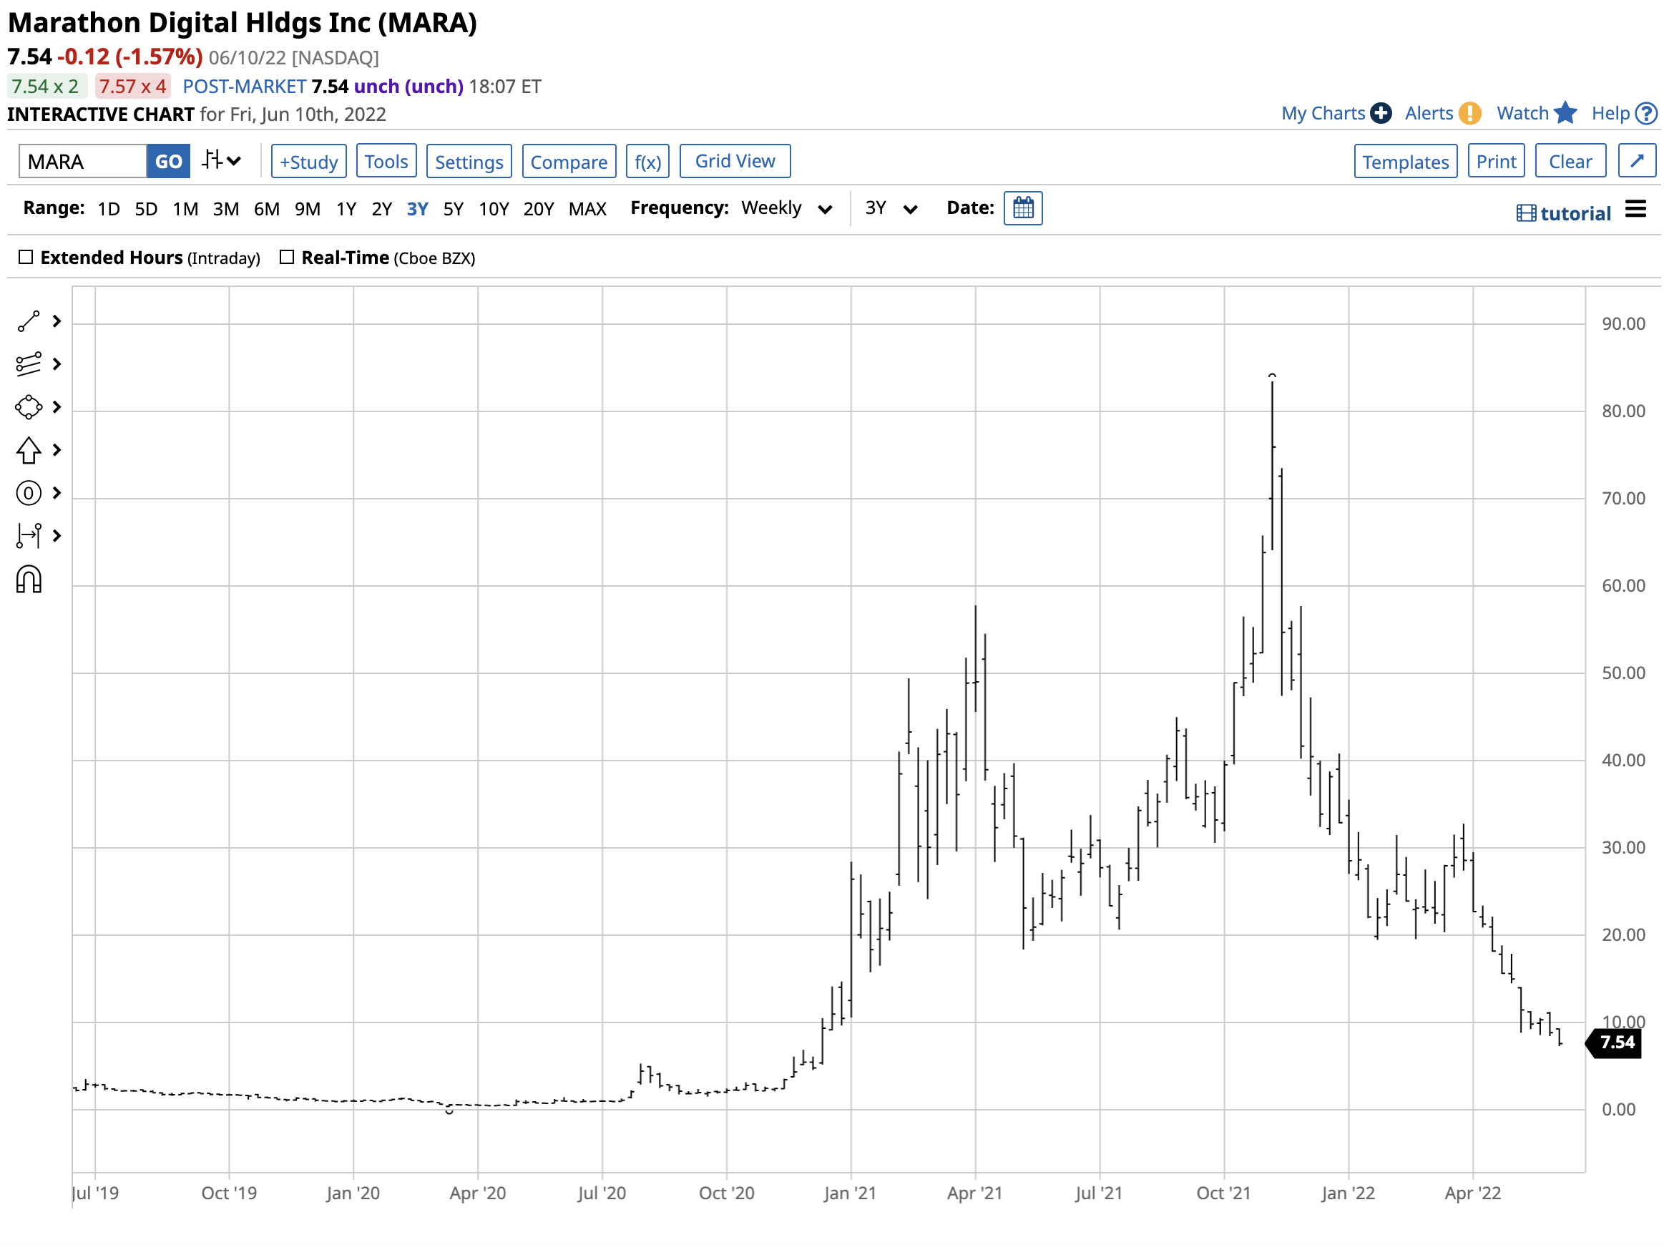The height and width of the screenshot is (1245, 1664).
Task: Click the +Study button
Action: 309,162
